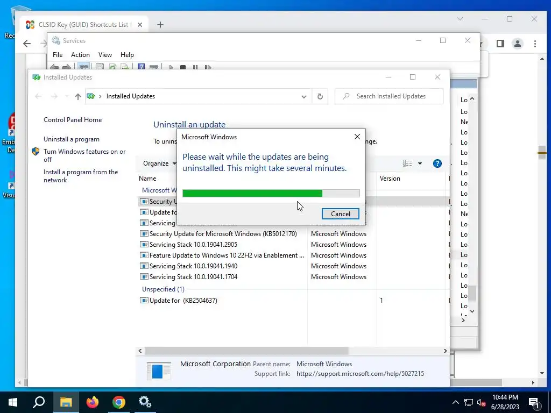Open Uninstall a program link
This screenshot has width=551, height=413.
point(72,139)
